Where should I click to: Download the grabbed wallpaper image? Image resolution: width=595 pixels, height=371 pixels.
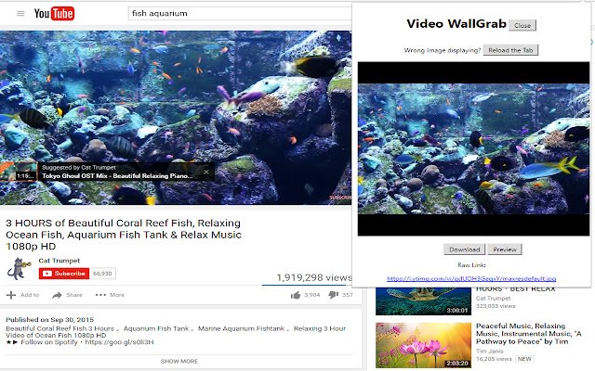pos(465,249)
